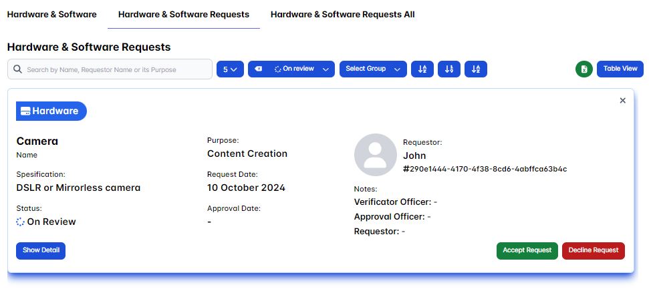
Task: Show detail for the Camera request
Action: pyautogui.click(x=41, y=250)
